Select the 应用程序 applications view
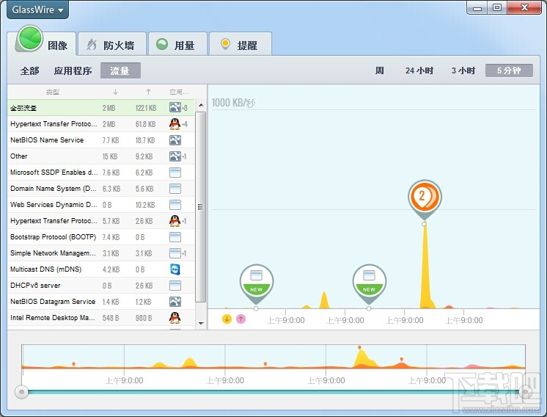Viewport: 547px width, 417px height. coord(73,71)
